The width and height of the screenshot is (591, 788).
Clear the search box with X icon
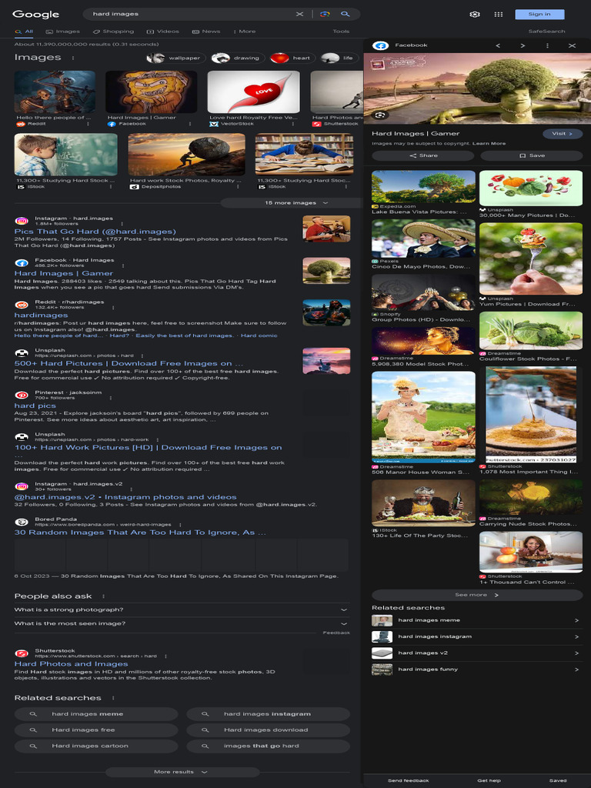[299, 14]
